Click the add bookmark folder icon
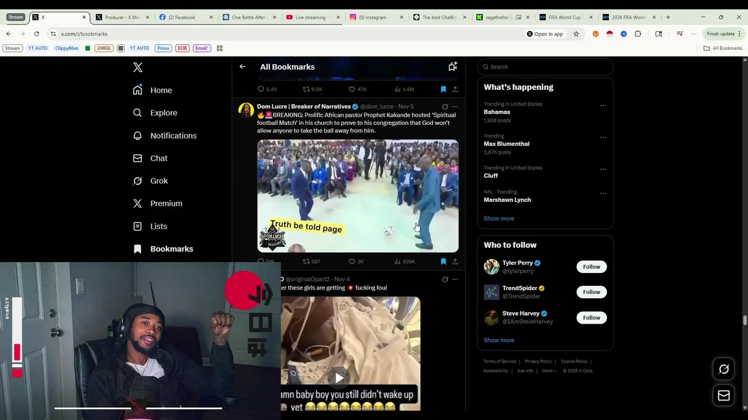 [452, 66]
